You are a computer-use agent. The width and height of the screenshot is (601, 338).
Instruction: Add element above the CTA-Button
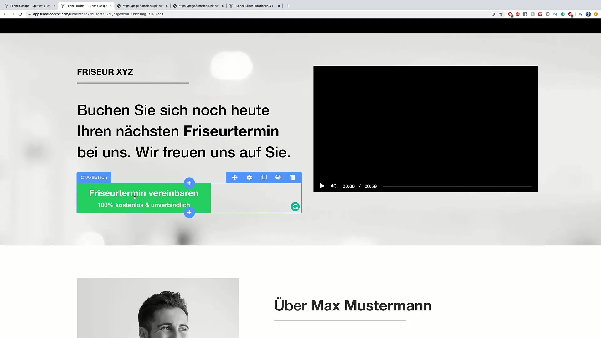click(189, 183)
